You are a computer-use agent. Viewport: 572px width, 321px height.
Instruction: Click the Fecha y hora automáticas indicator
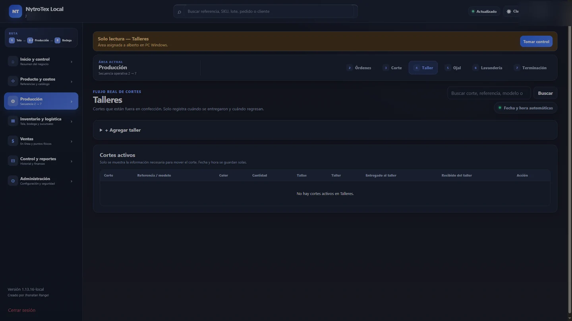[526, 108]
